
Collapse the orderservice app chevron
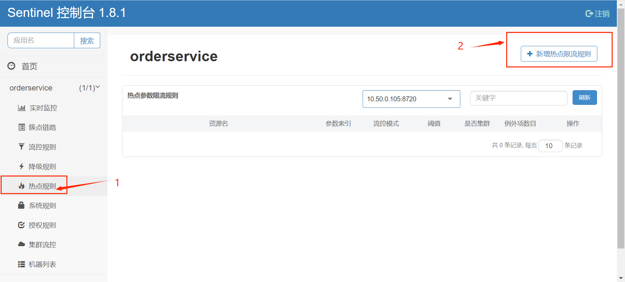97,87
